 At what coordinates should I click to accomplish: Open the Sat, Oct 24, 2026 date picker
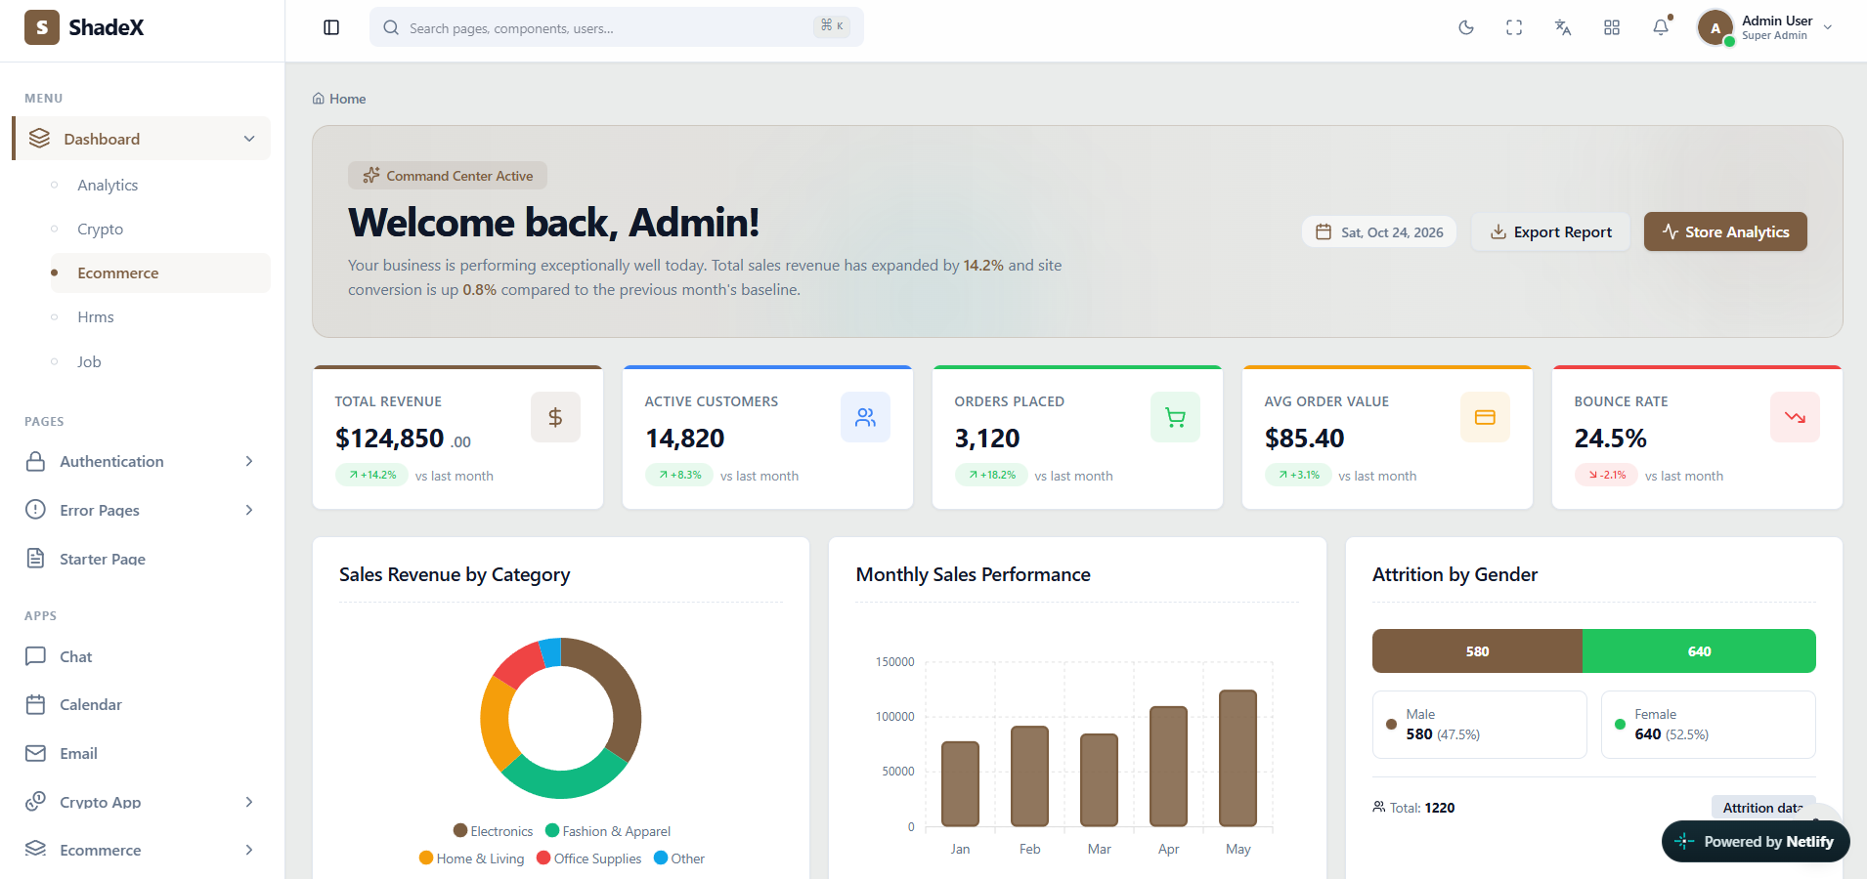click(1379, 231)
